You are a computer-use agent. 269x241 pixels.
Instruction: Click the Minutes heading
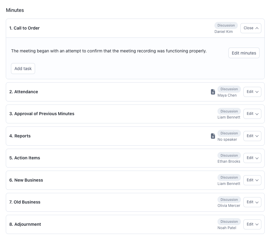click(x=15, y=10)
